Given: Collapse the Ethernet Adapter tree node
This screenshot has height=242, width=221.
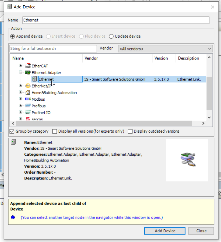Looking at the screenshot, I should [20, 72].
